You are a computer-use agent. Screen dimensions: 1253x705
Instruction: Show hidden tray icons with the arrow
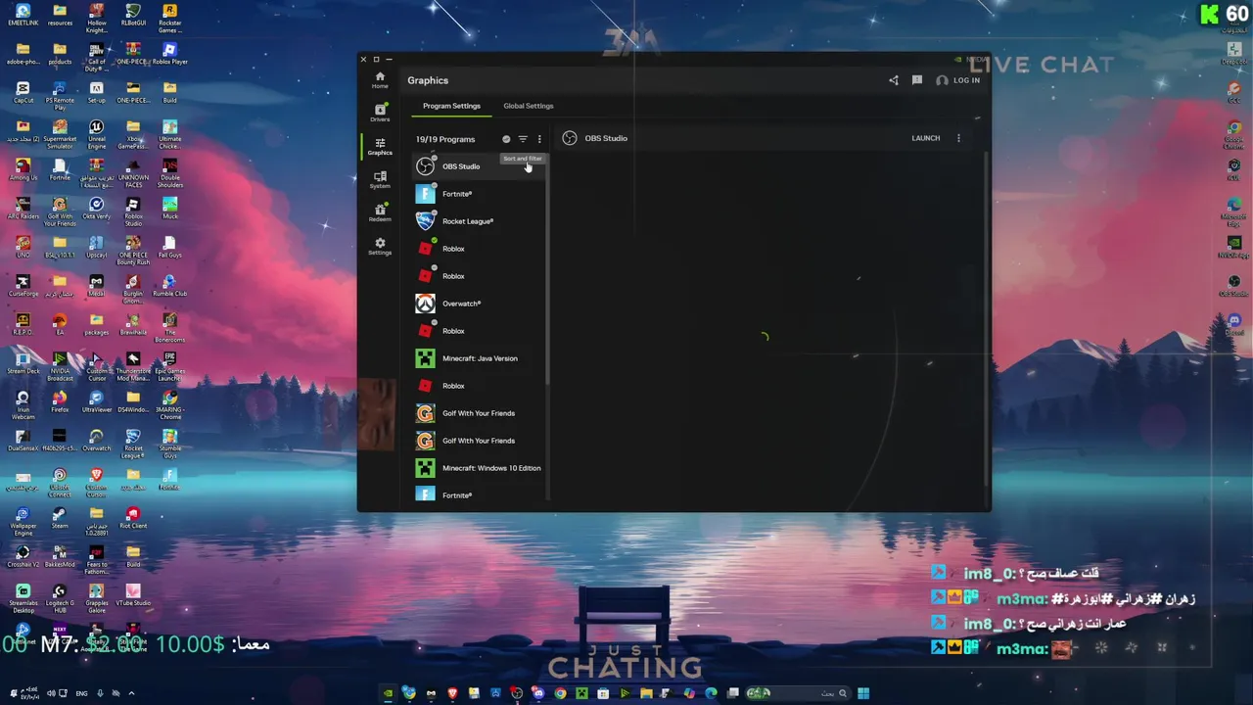coord(131,693)
